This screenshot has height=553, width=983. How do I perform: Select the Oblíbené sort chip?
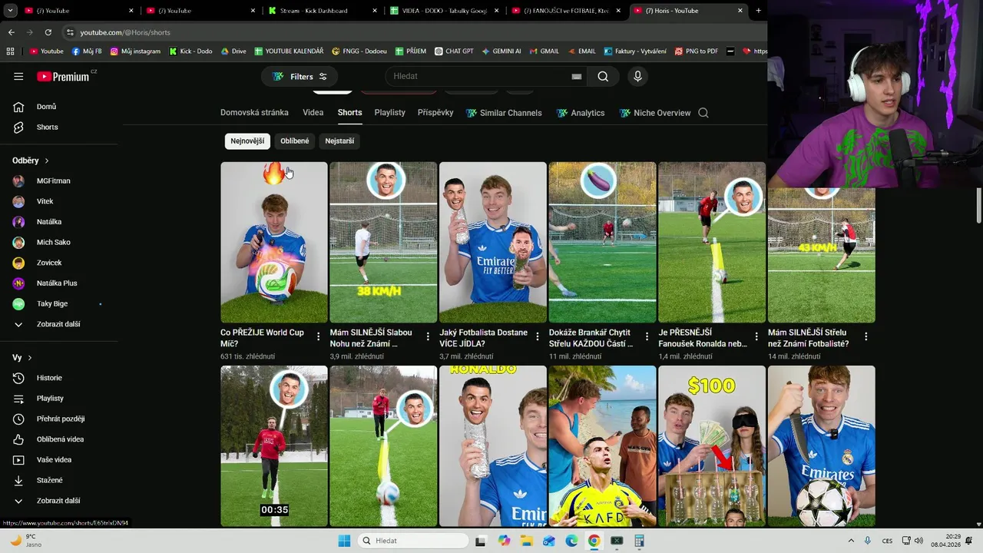(x=295, y=141)
